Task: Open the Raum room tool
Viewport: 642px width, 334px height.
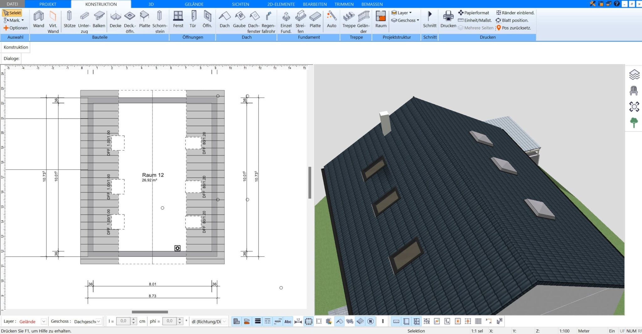Action: [x=381, y=19]
